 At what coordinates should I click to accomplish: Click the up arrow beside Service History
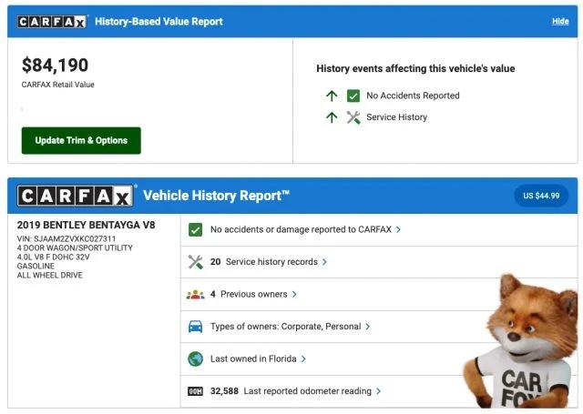tap(332, 117)
